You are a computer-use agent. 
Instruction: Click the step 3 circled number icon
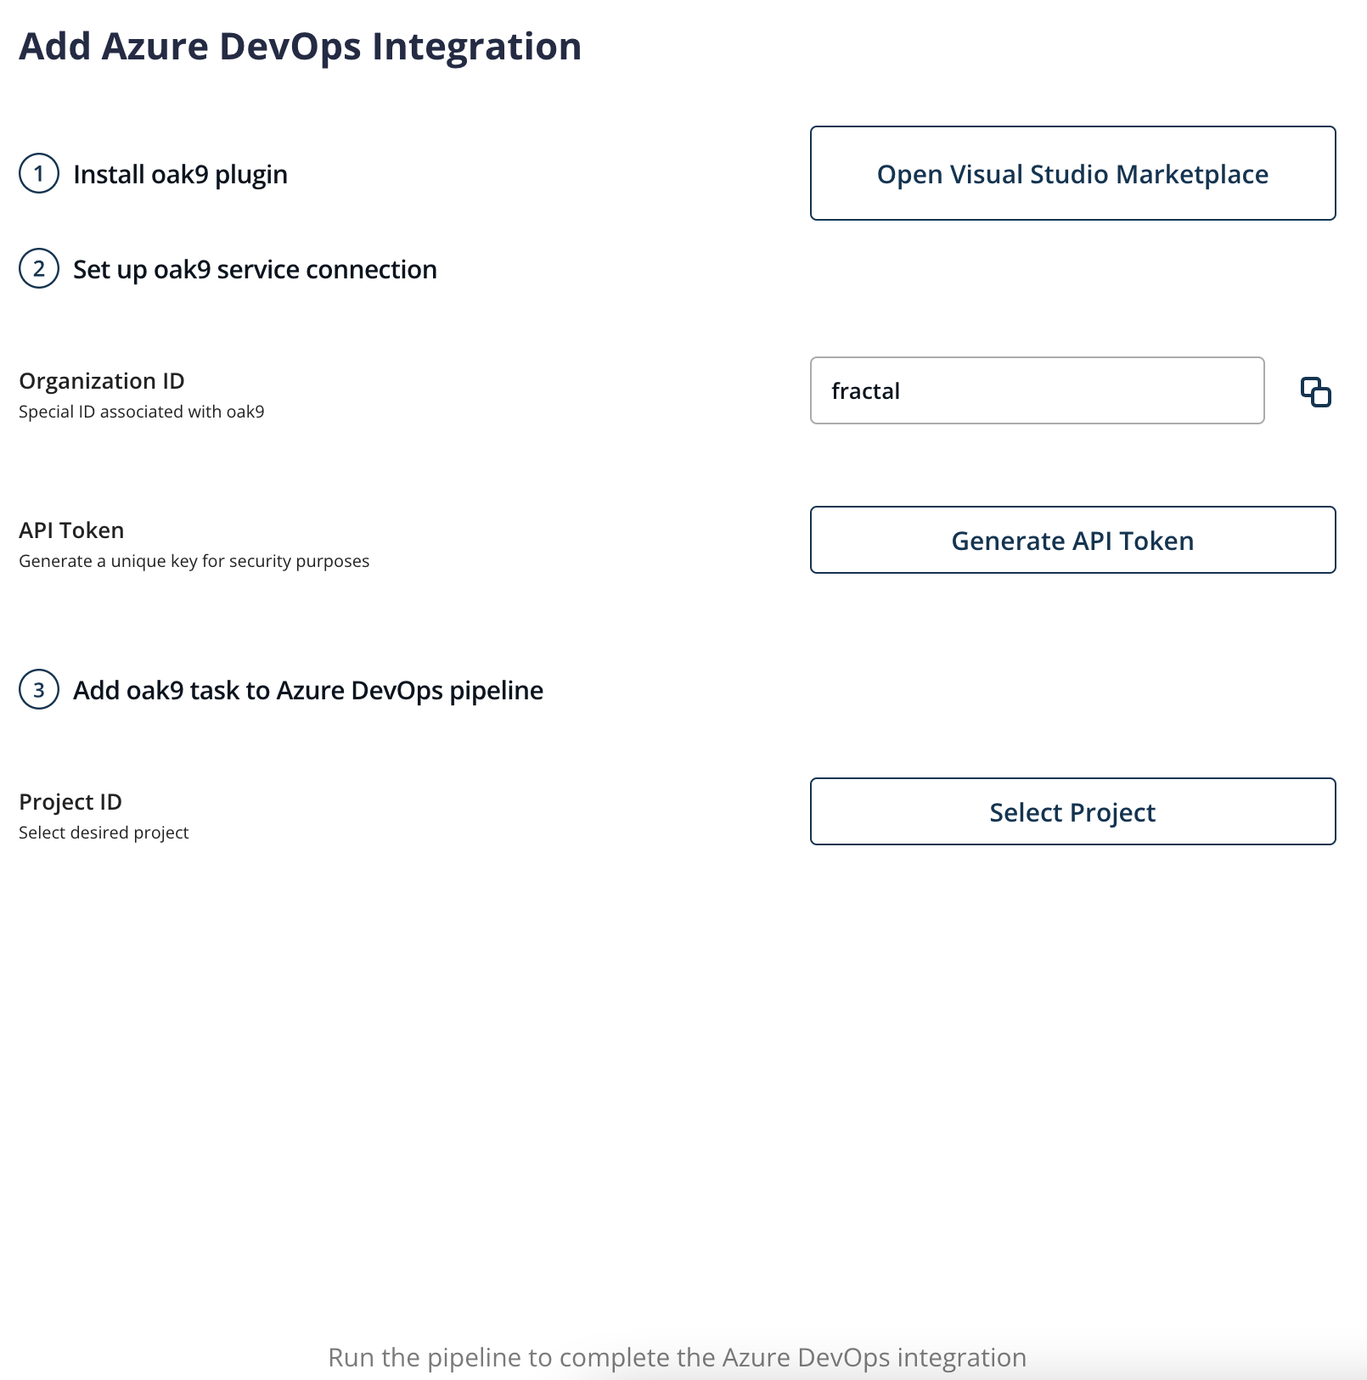[39, 690]
